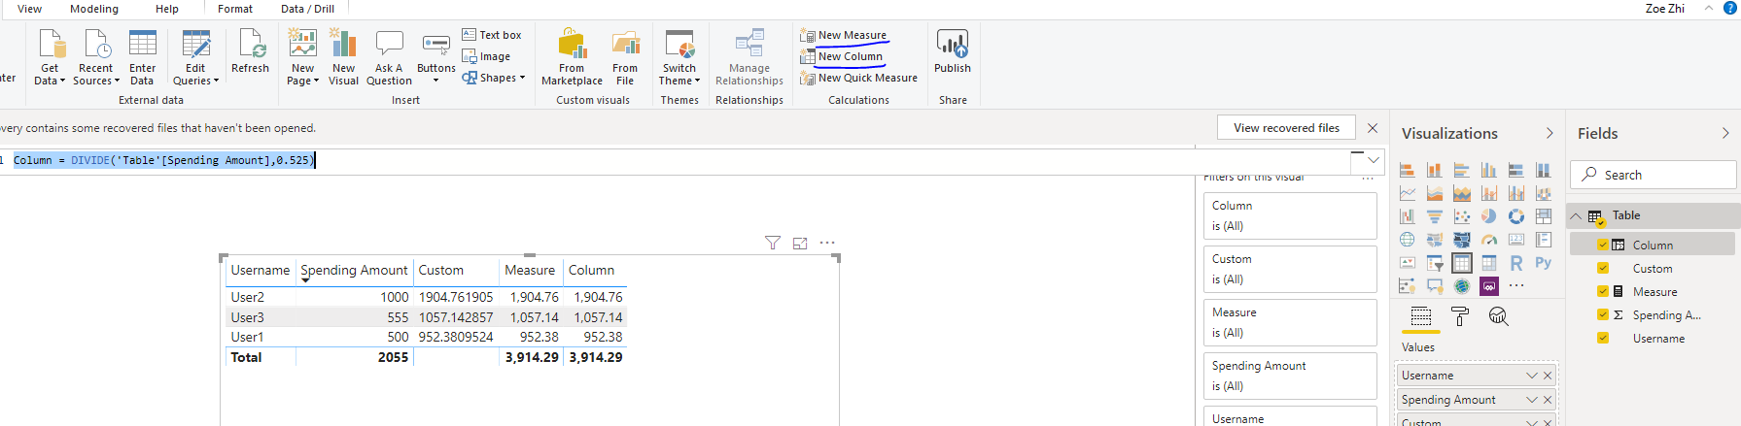Open the View ribbon tab
This screenshot has height=426, width=1741.
point(29,9)
